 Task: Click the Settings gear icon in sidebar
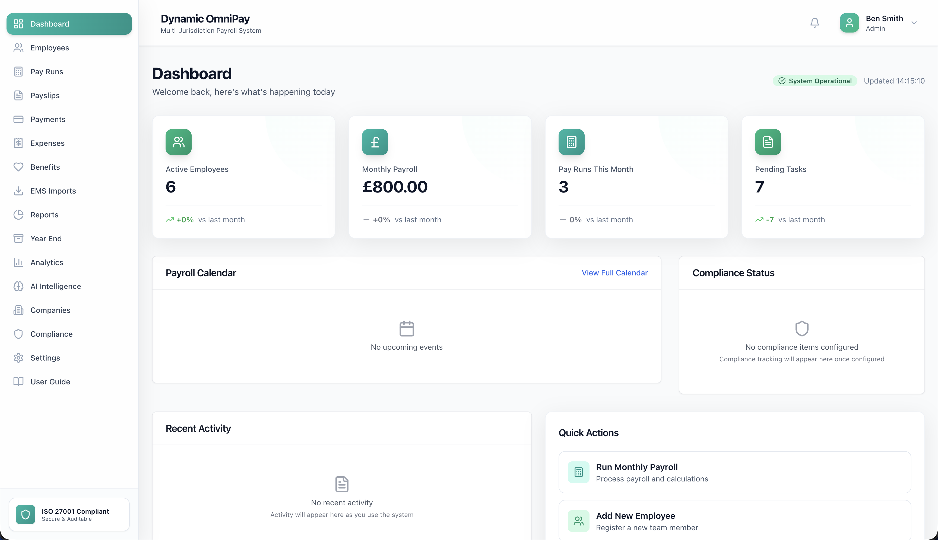point(18,358)
